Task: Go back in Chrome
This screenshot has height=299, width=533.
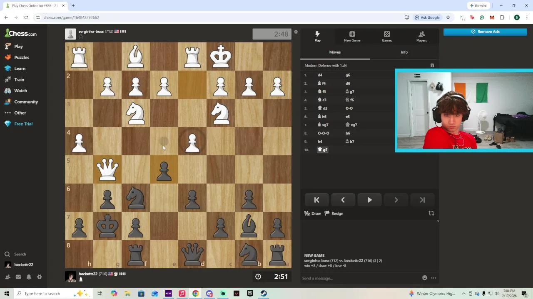Action: tap(6, 17)
